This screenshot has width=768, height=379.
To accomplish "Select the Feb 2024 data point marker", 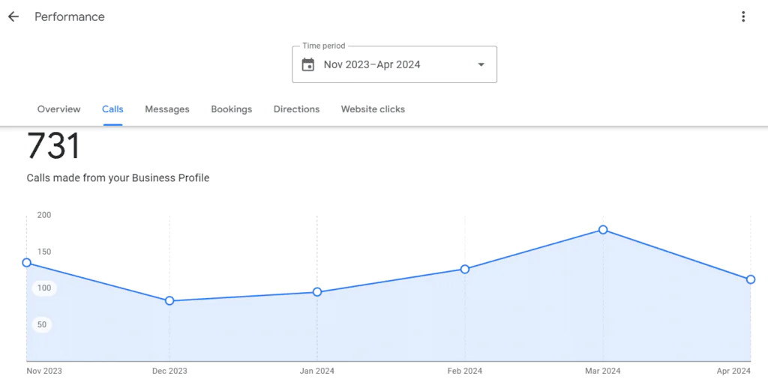I will click(465, 269).
